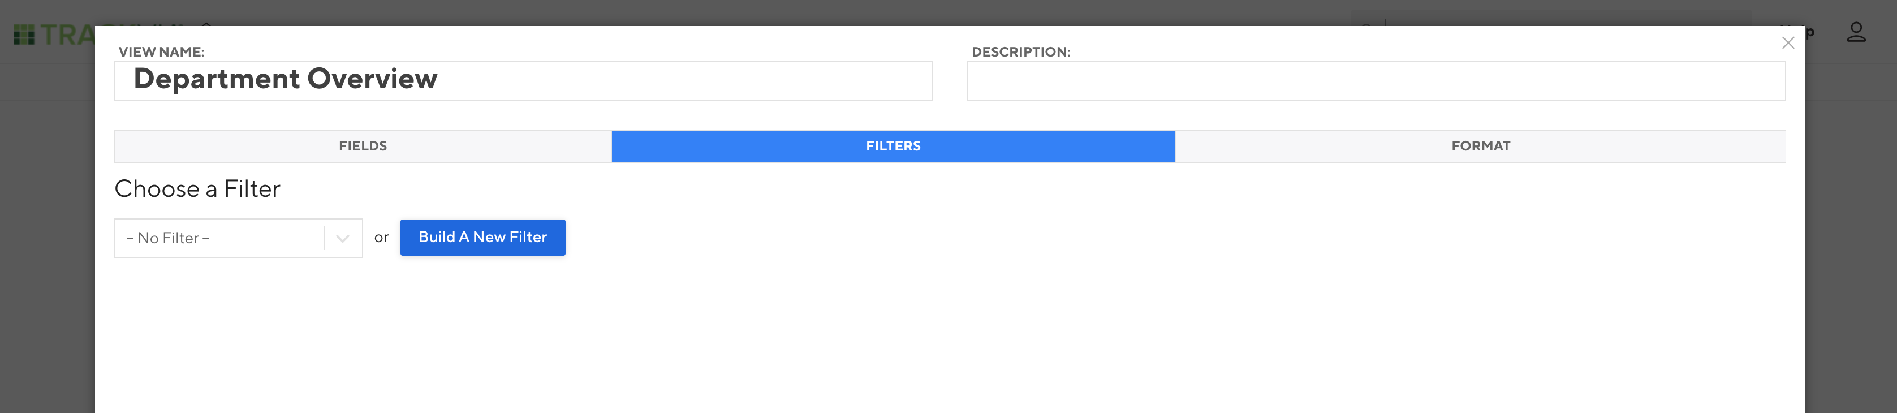Viewport: 1897px width, 413px height.
Task: Focus the View Name input field
Action: pyautogui.click(x=524, y=80)
